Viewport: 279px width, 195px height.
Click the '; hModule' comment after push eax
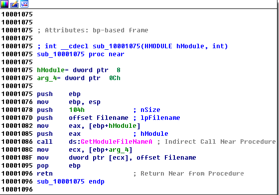(x=150, y=134)
